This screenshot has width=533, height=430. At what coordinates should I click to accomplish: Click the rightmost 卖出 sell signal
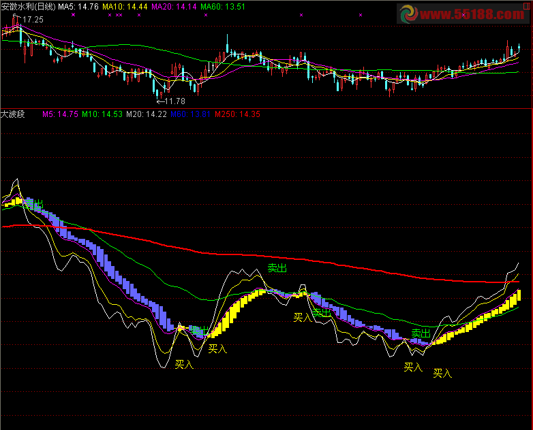pyautogui.click(x=421, y=333)
